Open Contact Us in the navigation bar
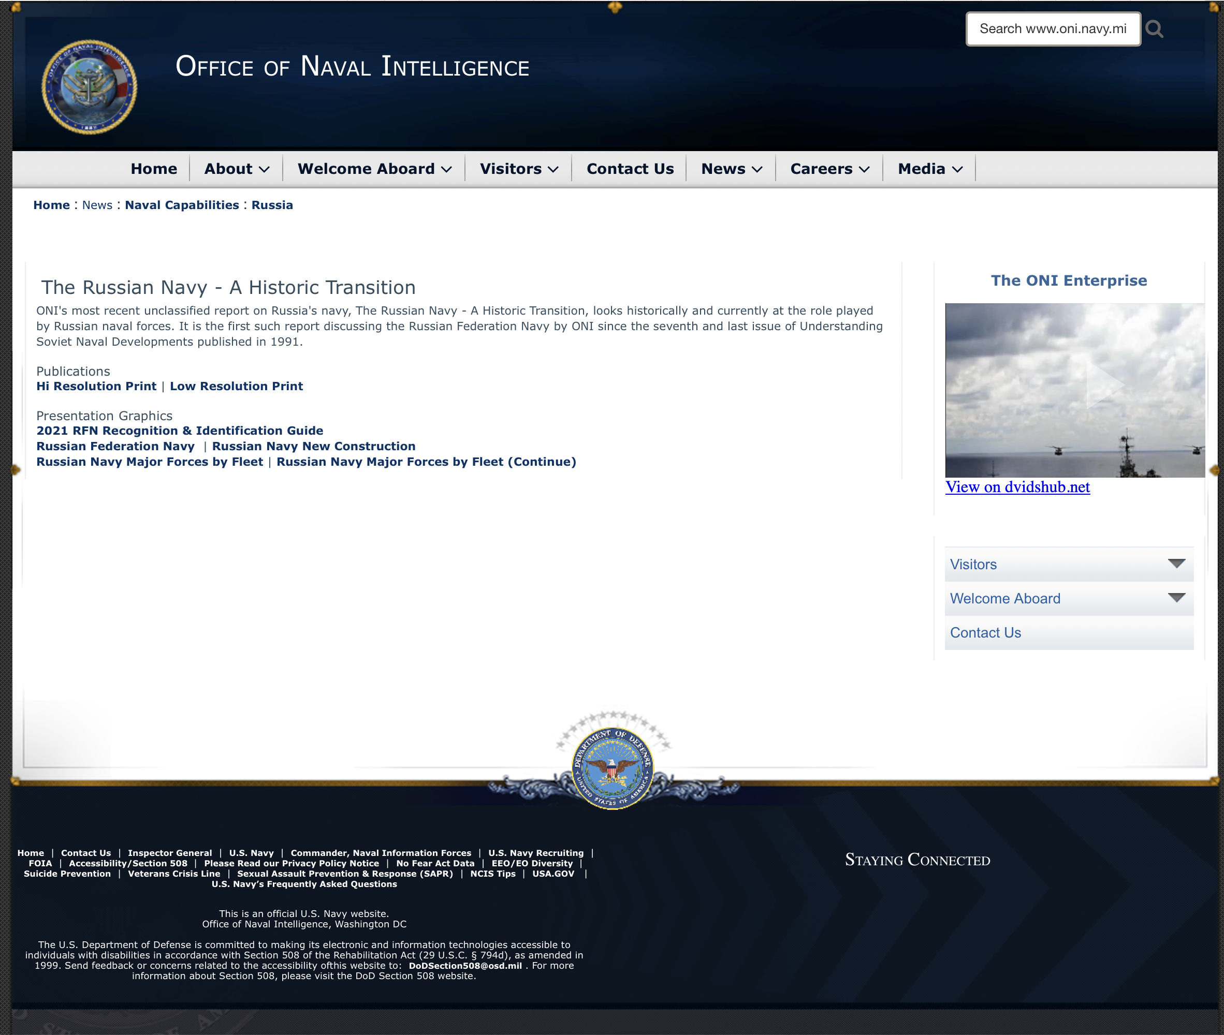The width and height of the screenshot is (1224, 1035). 630,169
